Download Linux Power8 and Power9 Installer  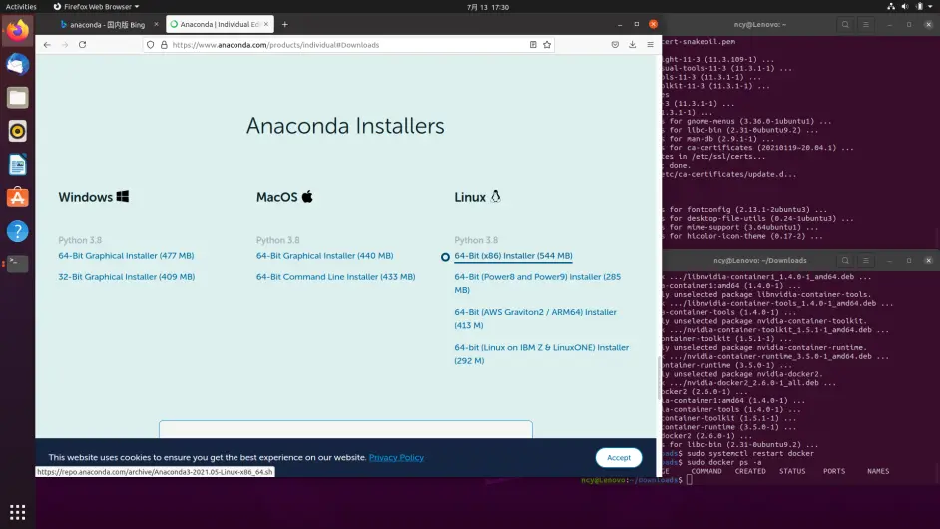coord(538,283)
